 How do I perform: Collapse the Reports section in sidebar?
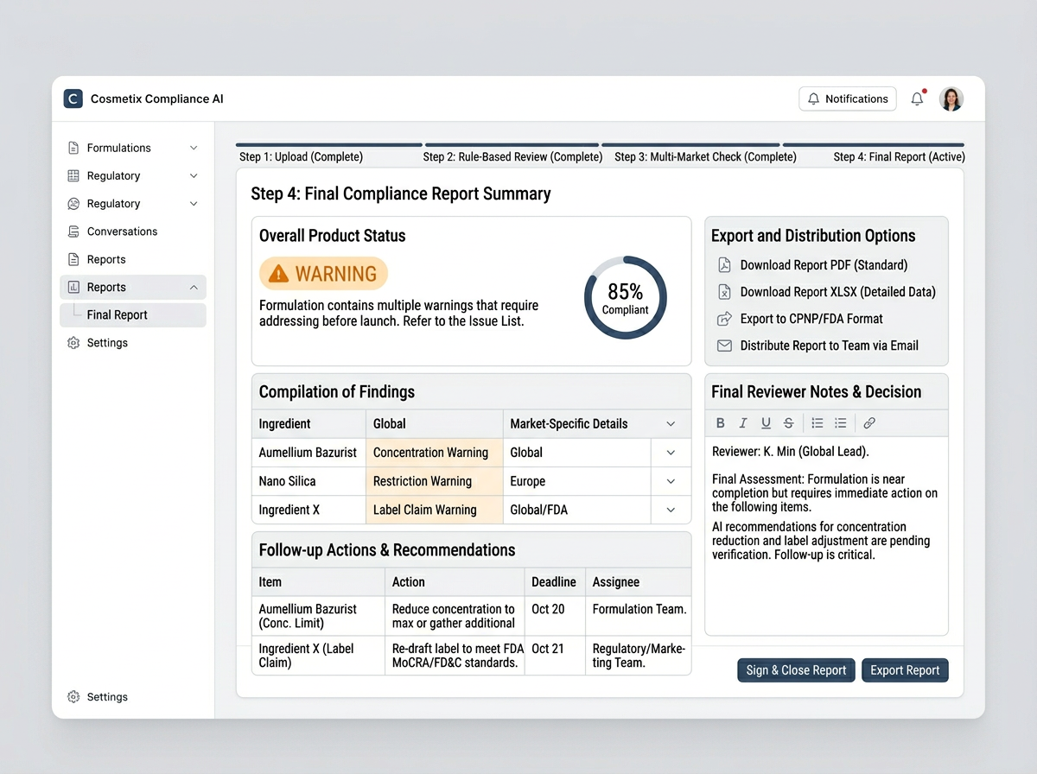point(194,287)
